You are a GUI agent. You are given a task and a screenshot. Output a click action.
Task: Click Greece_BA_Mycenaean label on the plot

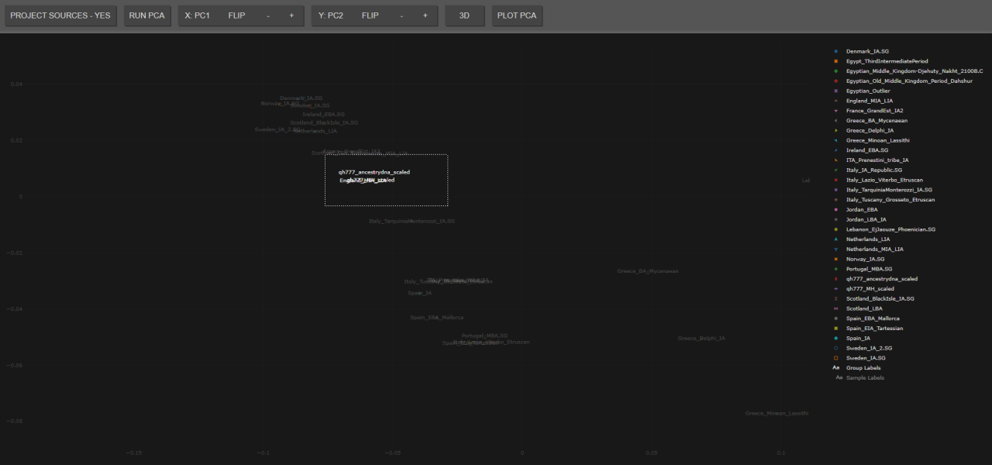[x=648, y=271]
